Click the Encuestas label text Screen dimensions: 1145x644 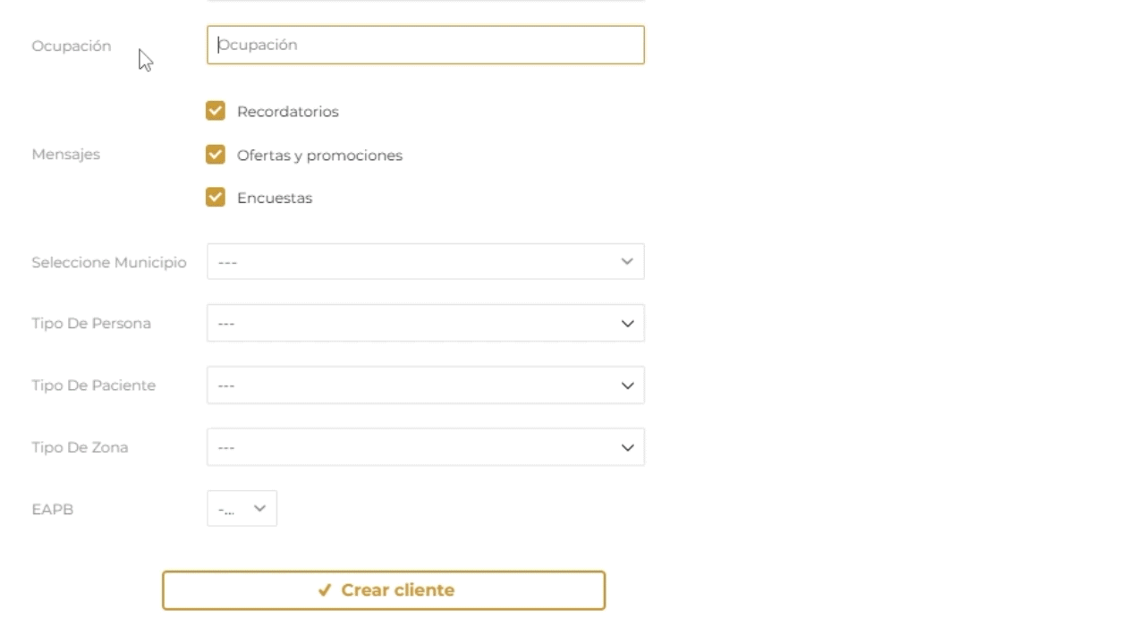click(275, 199)
